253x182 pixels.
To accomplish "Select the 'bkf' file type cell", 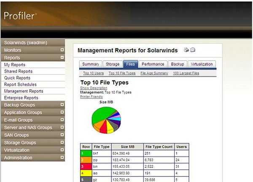I will [x=102, y=153].
